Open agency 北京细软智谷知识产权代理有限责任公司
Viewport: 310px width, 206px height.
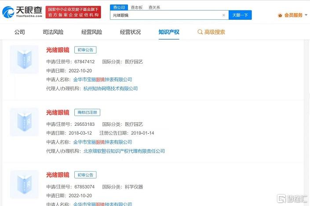124,151
